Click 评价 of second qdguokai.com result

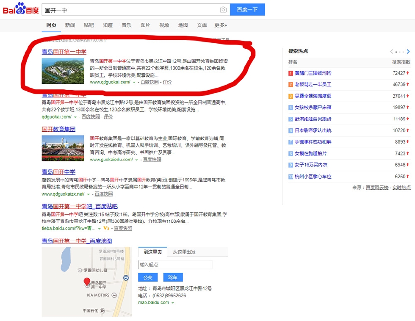pyautogui.click(x=108, y=117)
